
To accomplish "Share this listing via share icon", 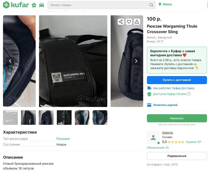I will tap(121, 22).
